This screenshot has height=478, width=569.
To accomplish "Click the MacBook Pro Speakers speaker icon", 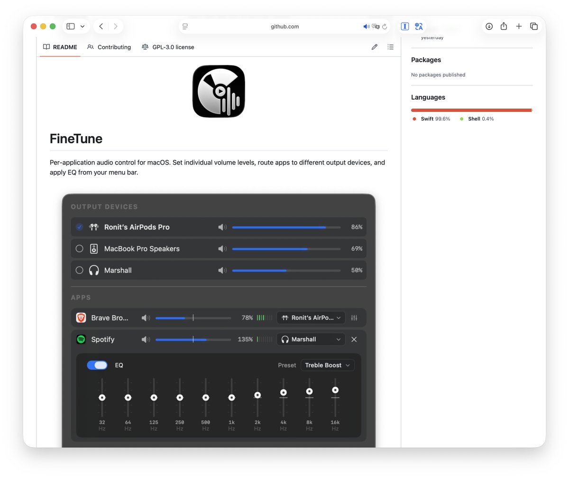I will [x=94, y=248].
